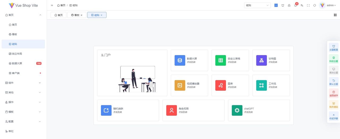Click the blue color picker dropdown
Screen dimensions: 340x139
(276, 5)
